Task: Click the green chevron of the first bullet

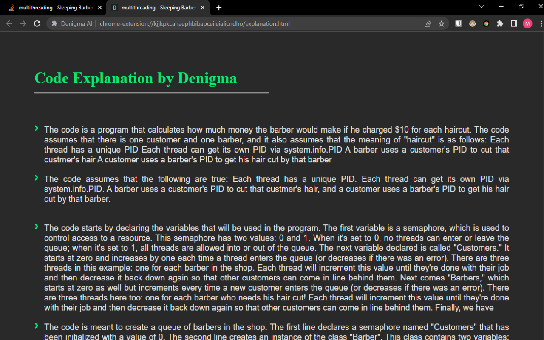Action: pyautogui.click(x=37, y=128)
